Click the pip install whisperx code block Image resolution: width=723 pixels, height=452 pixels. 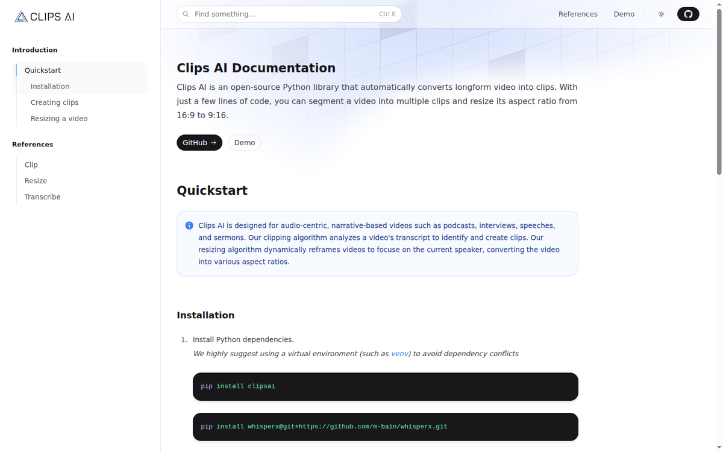point(386,427)
